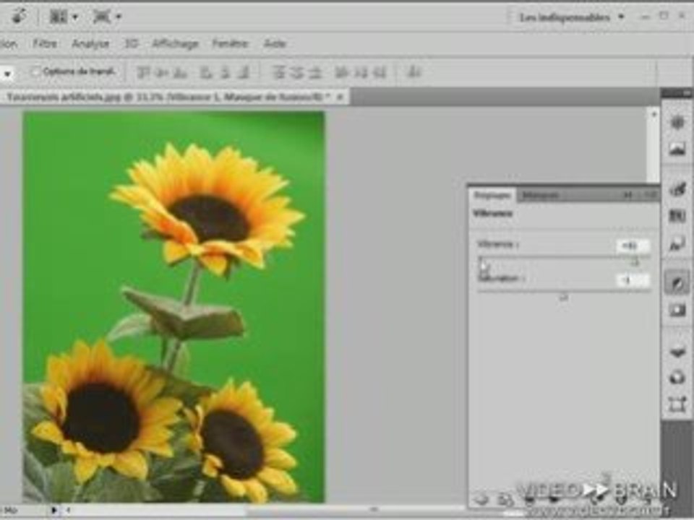Select the Tournesols artificiels.jpg document tab

tap(168, 97)
